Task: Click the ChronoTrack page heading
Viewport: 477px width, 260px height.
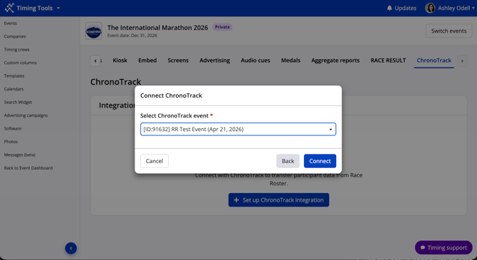Action: pos(115,82)
